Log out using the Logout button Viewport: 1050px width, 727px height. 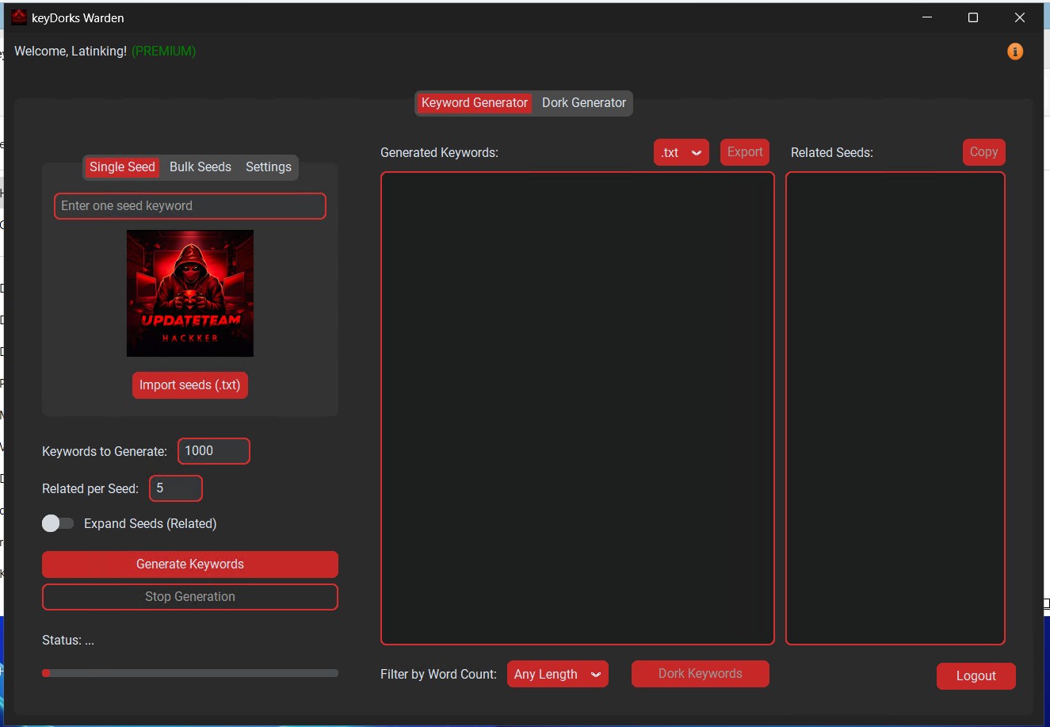click(x=976, y=676)
